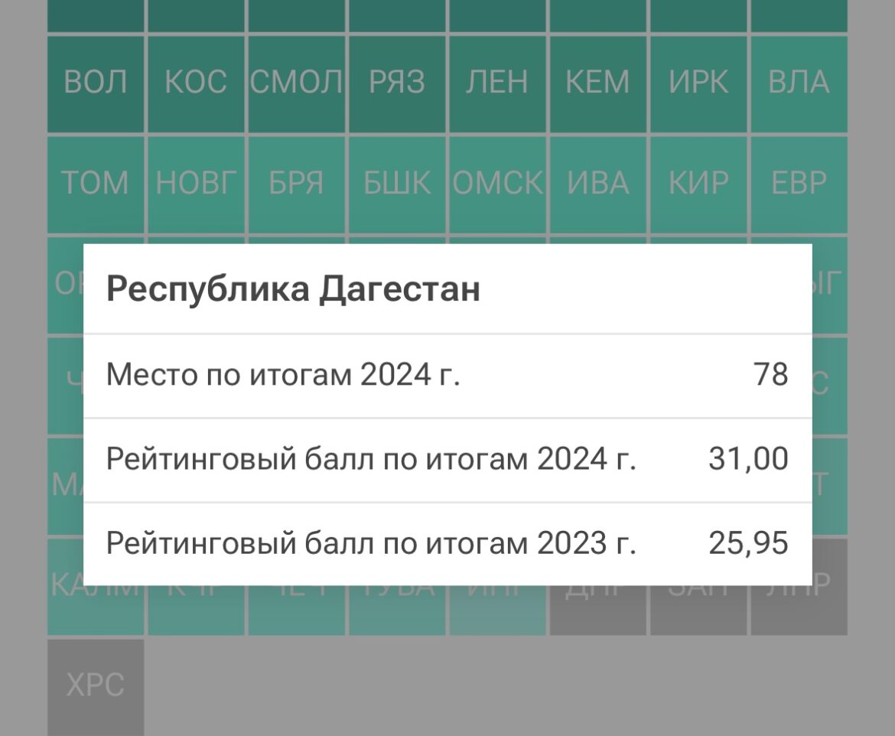The width and height of the screenshot is (895, 736).
Task: Click the ТОМ region tile
Action: [x=96, y=184]
